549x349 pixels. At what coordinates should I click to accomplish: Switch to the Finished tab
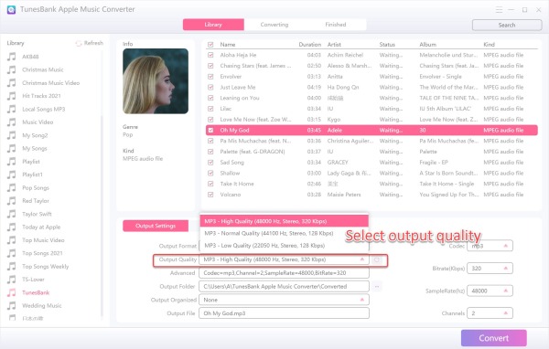336,25
